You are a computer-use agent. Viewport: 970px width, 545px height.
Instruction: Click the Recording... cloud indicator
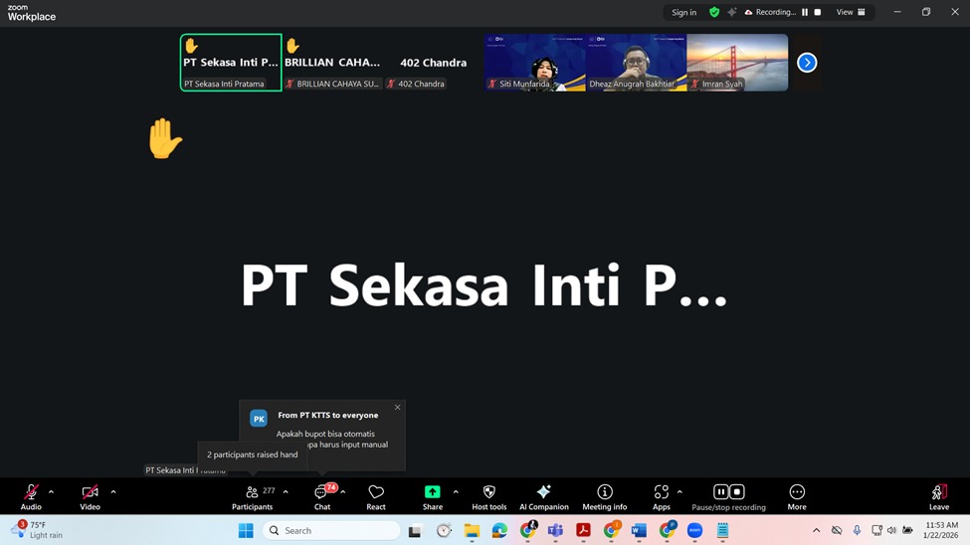coord(770,12)
